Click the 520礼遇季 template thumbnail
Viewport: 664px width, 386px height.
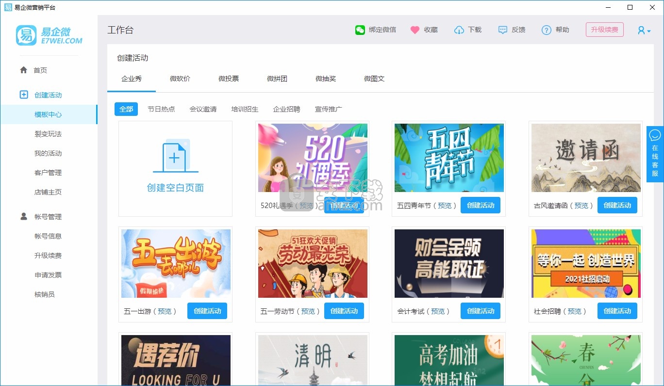[x=313, y=158]
